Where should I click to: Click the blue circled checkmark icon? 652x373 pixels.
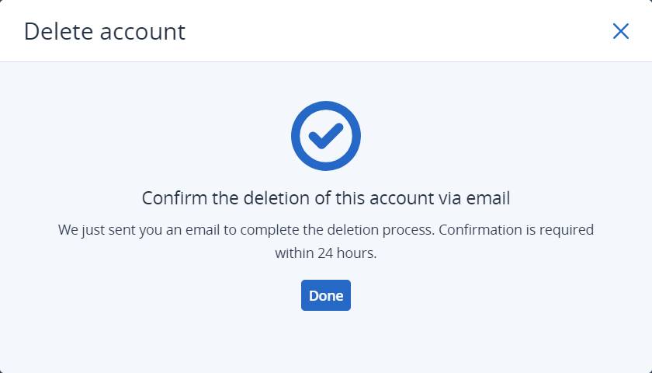pos(325,136)
